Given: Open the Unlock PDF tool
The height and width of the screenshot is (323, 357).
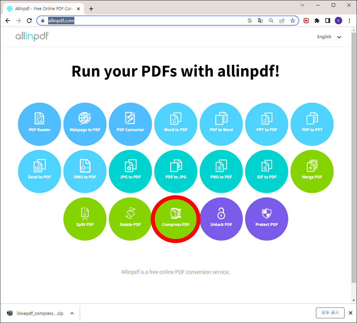Looking at the screenshot, I should (x=221, y=218).
